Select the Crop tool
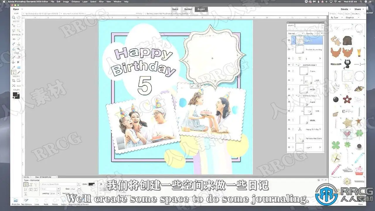Image resolution: width=375 pixels, height=211 pixels. (13, 80)
